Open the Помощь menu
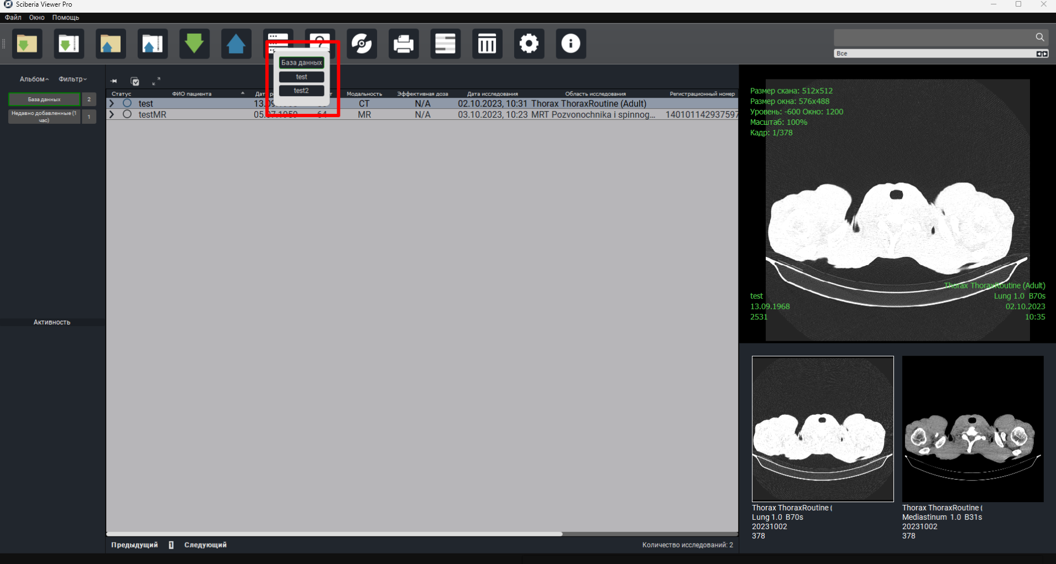Viewport: 1056px width, 564px height. (65, 18)
